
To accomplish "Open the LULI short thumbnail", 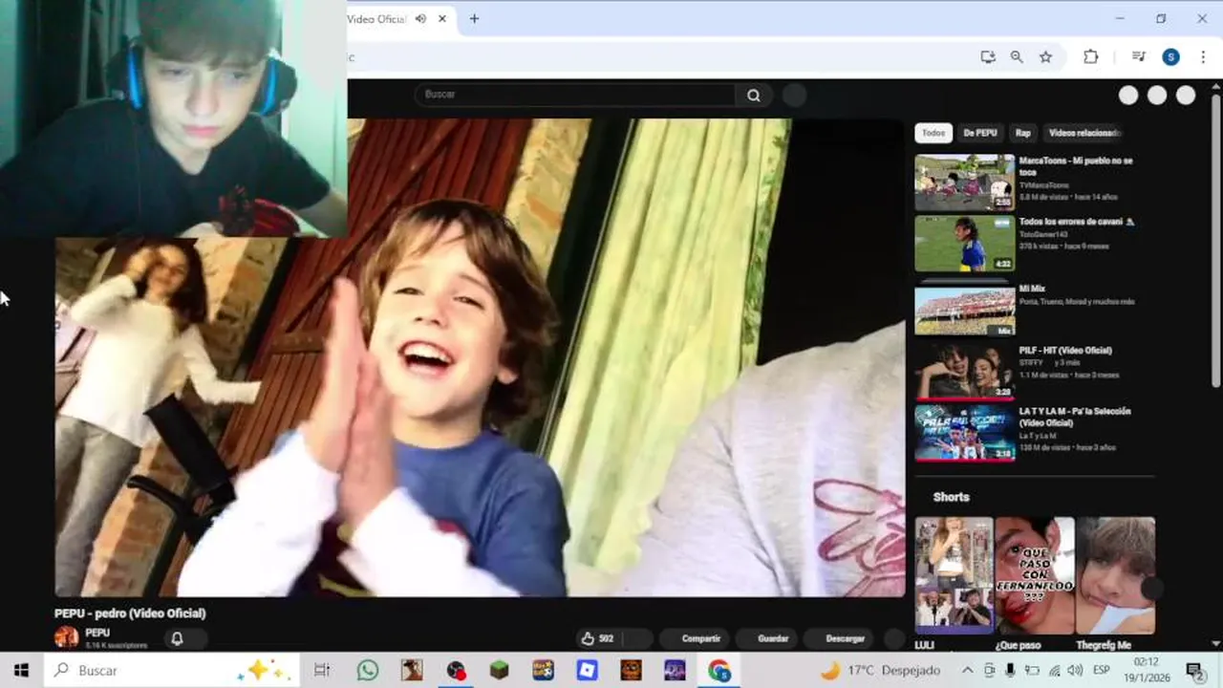I will [954, 575].
